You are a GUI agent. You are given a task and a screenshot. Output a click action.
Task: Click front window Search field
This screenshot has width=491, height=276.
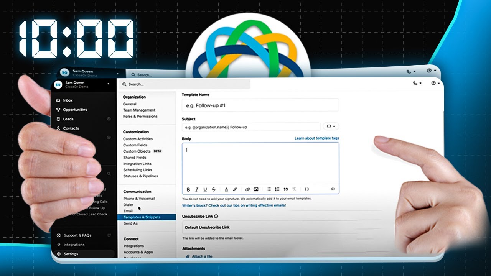point(184,84)
